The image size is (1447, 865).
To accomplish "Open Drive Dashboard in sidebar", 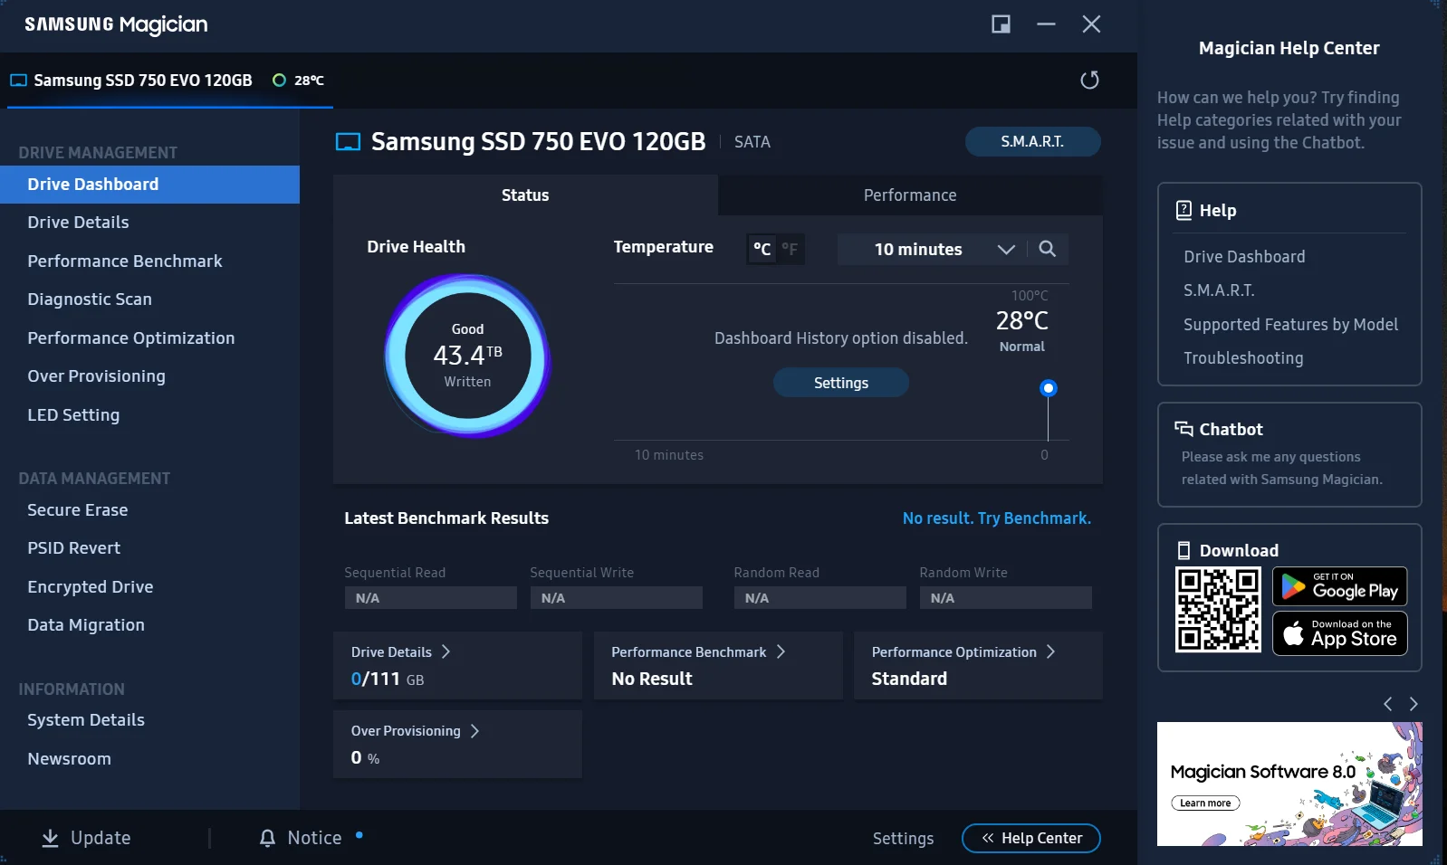I will [149, 185].
